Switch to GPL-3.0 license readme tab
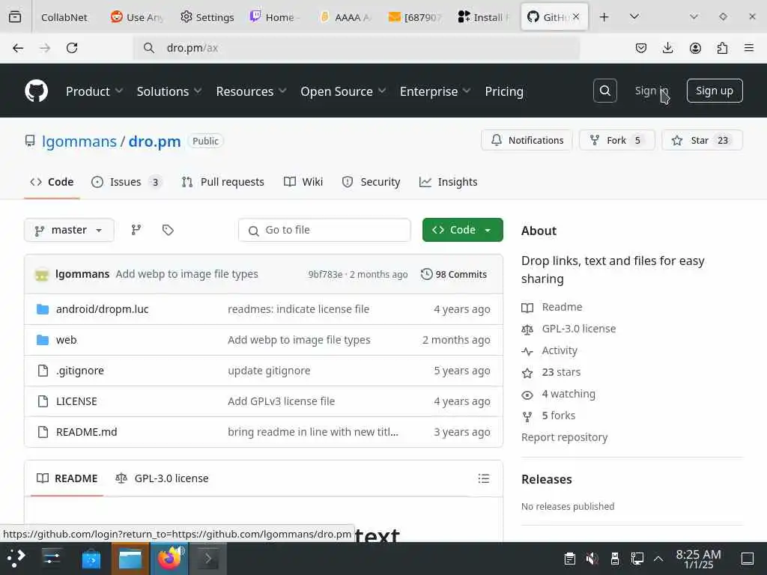This screenshot has height=575, width=767. click(162, 478)
